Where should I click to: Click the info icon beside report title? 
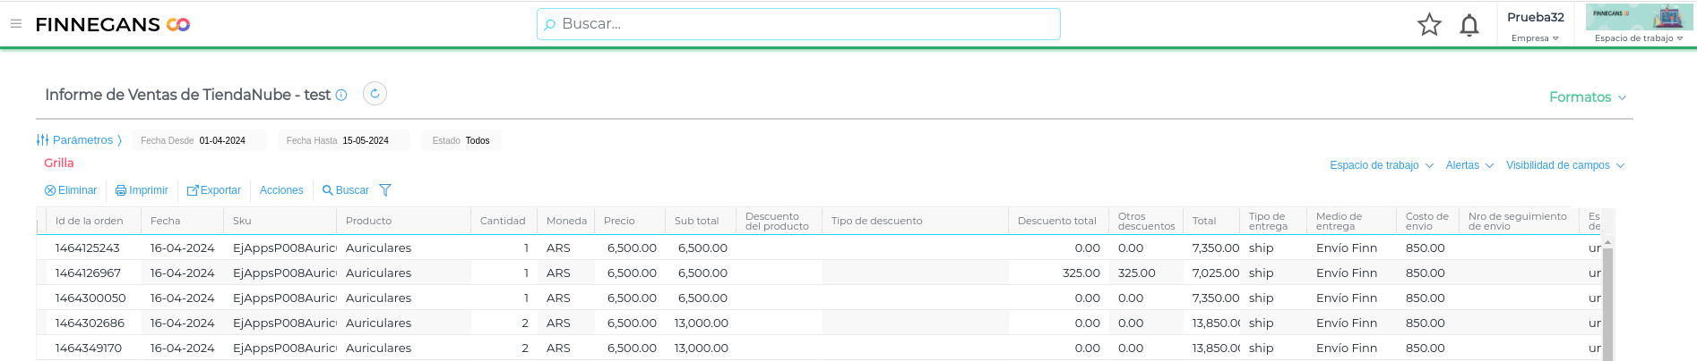pos(341,95)
